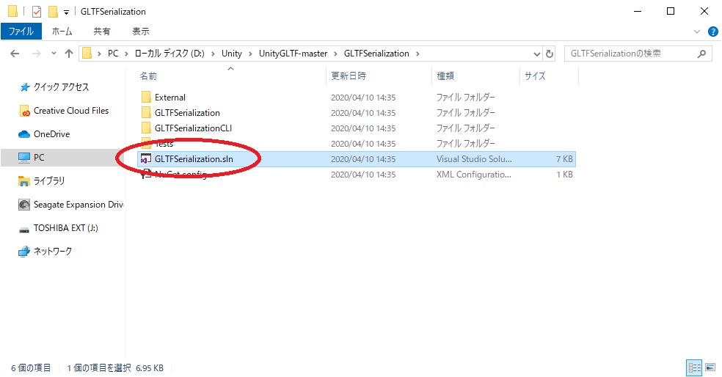Expand the address bar history dropdown
This screenshot has height=377, width=722.
pyautogui.click(x=536, y=54)
